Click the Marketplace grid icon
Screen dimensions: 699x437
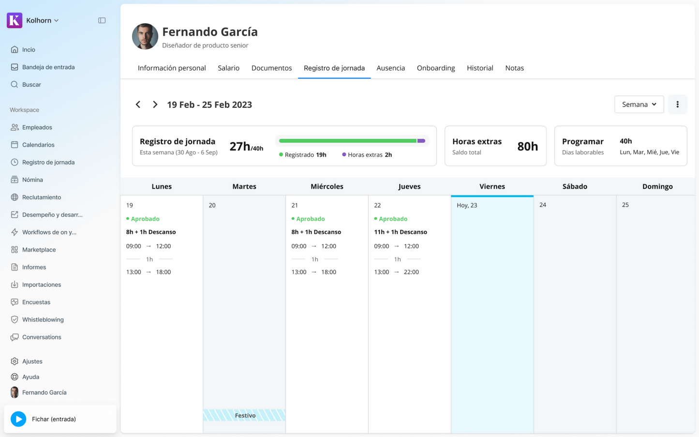coord(15,250)
